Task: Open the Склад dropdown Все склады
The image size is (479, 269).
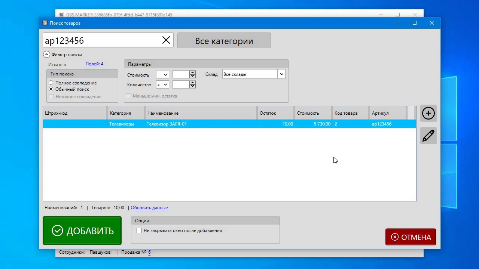Action: click(x=254, y=74)
